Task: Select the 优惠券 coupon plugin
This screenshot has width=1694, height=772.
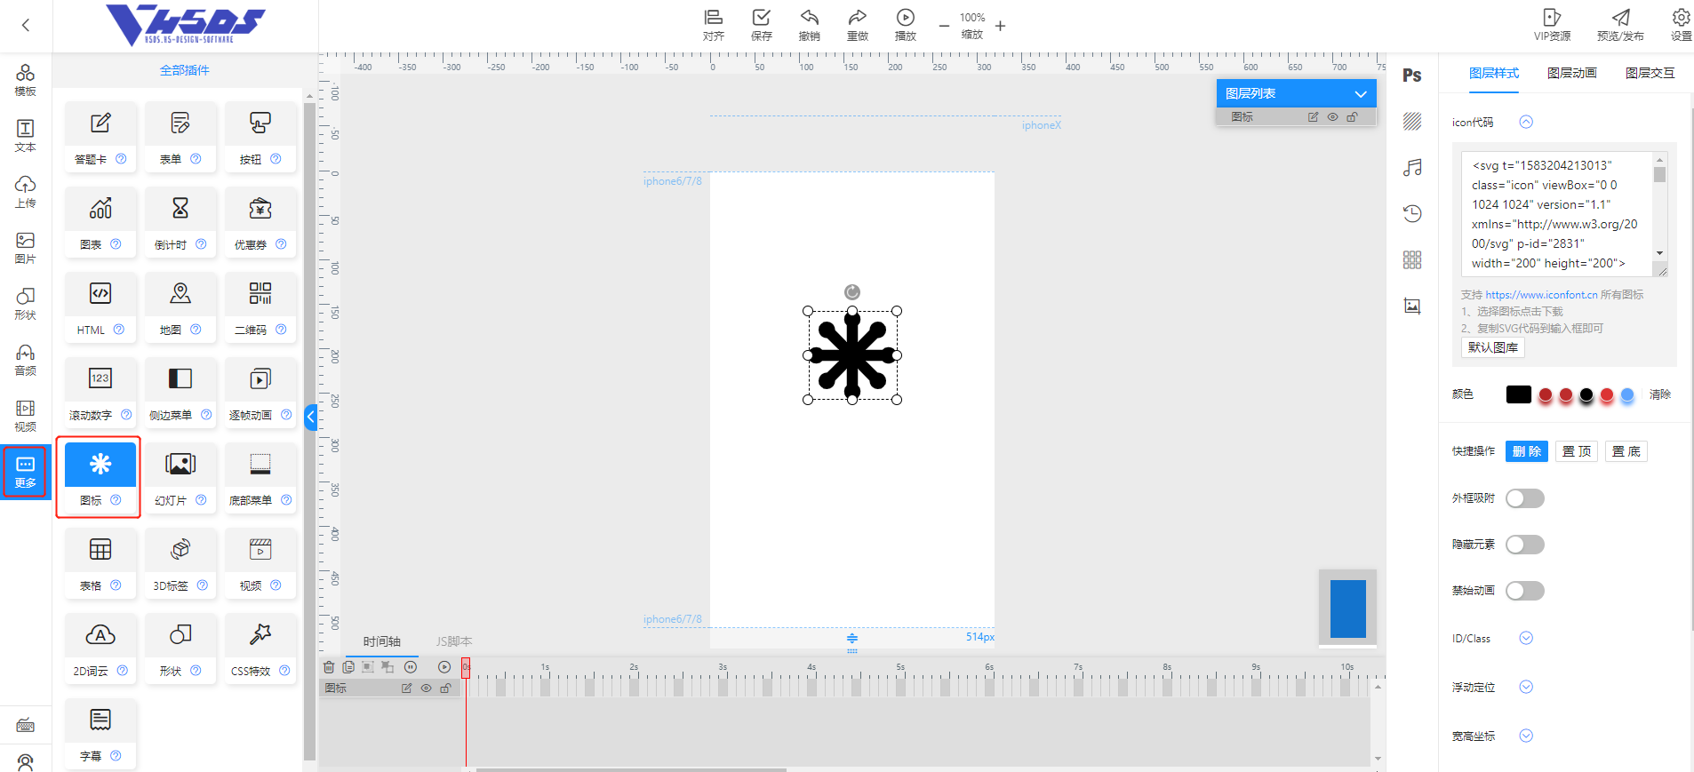Action: [x=260, y=221]
